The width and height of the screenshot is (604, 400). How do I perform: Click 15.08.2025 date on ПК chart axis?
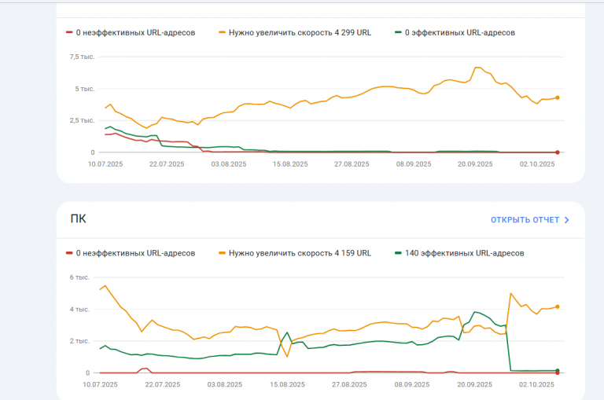tap(288, 385)
